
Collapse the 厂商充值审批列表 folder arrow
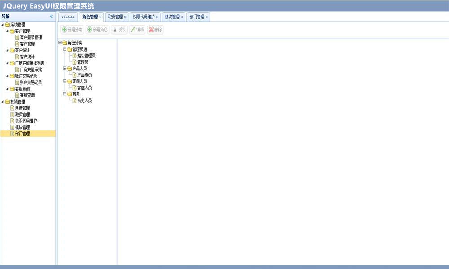pos(8,63)
